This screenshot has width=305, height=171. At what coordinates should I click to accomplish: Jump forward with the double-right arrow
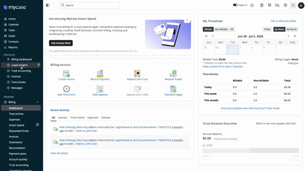click(x=295, y=36)
